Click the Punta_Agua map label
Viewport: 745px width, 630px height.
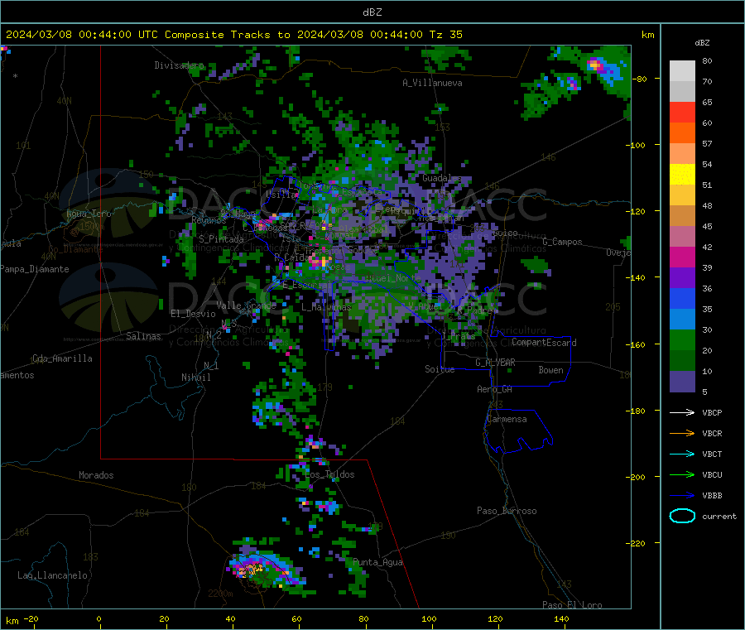point(377,562)
